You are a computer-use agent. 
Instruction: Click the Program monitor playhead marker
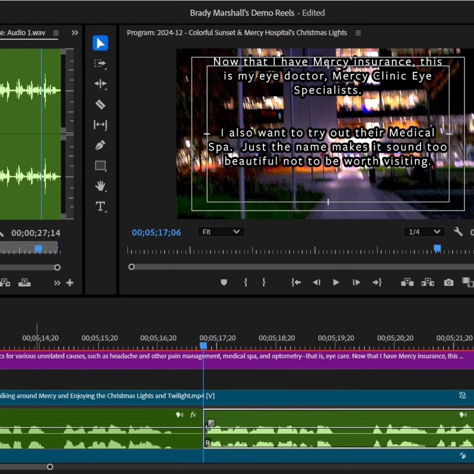point(437,249)
